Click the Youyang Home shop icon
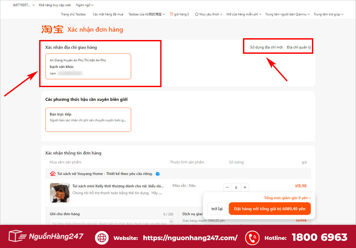This screenshot has height=248, width=356. pos(53,174)
